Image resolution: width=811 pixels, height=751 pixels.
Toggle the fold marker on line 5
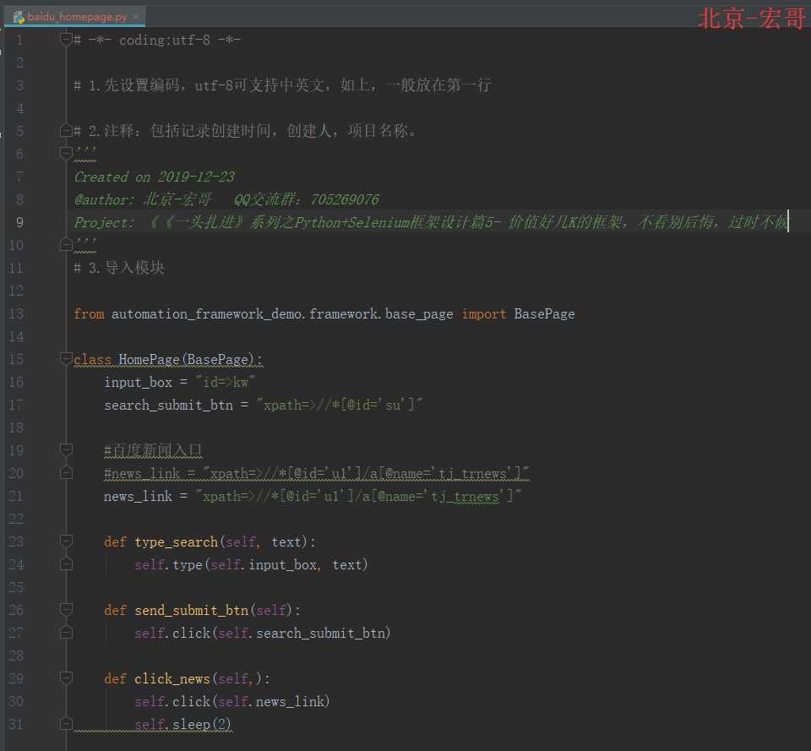click(x=66, y=130)
